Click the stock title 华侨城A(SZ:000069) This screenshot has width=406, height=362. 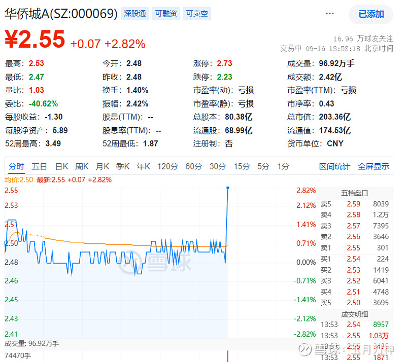(61, 14)
